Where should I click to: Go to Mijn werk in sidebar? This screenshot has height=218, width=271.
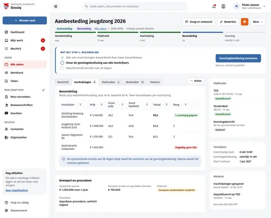click(x=25, y=41)
